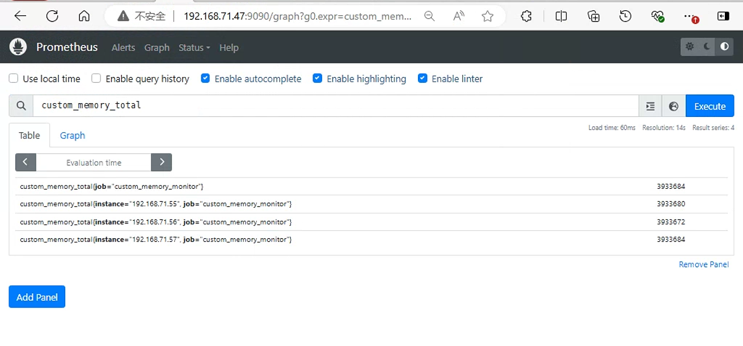Open Alerts in the navigation bar
743x346 pixels.
[123, 48]
